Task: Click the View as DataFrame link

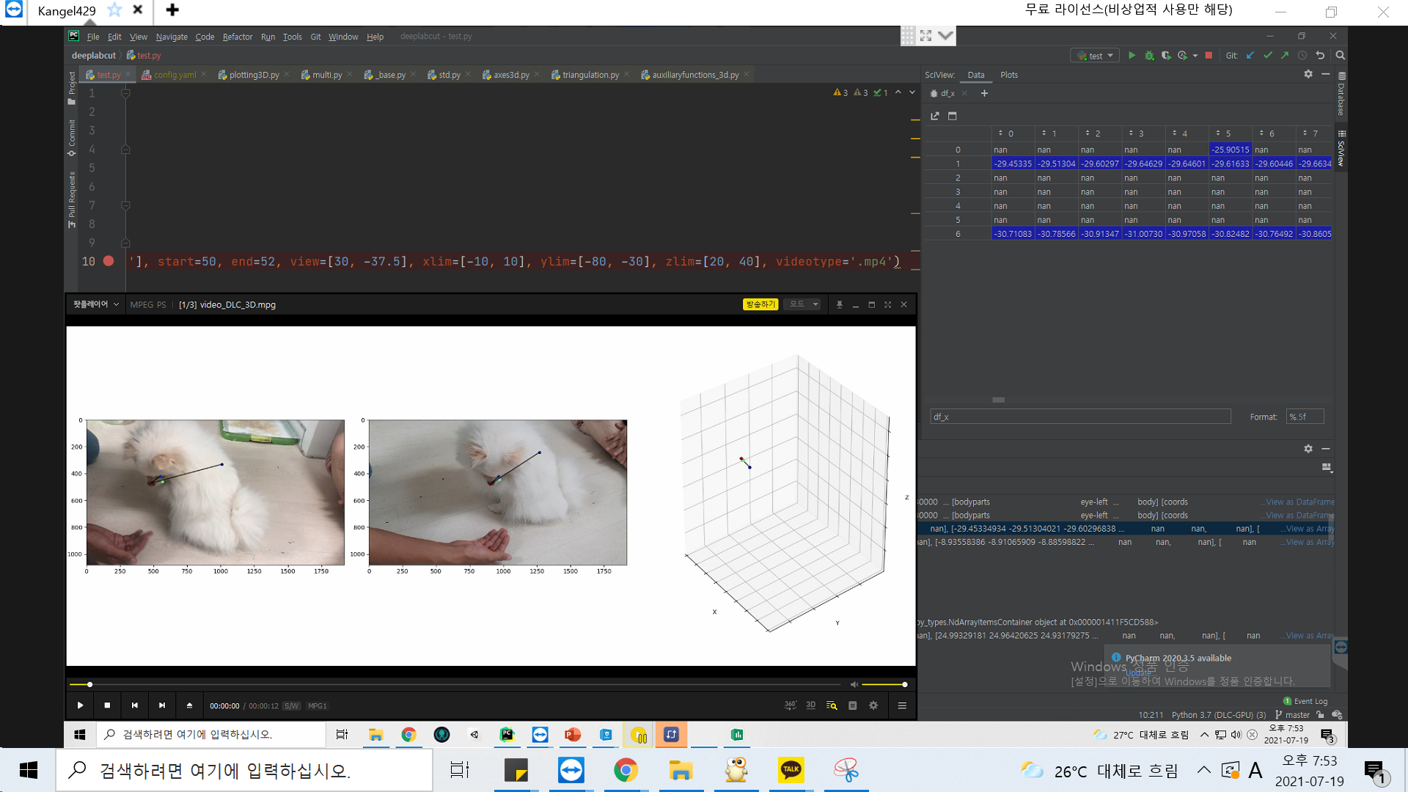Action: tap(1297, 502)
